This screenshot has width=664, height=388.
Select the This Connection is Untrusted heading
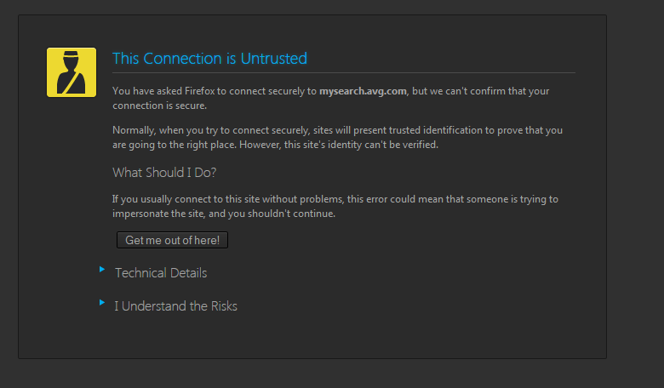pos(209,59)
